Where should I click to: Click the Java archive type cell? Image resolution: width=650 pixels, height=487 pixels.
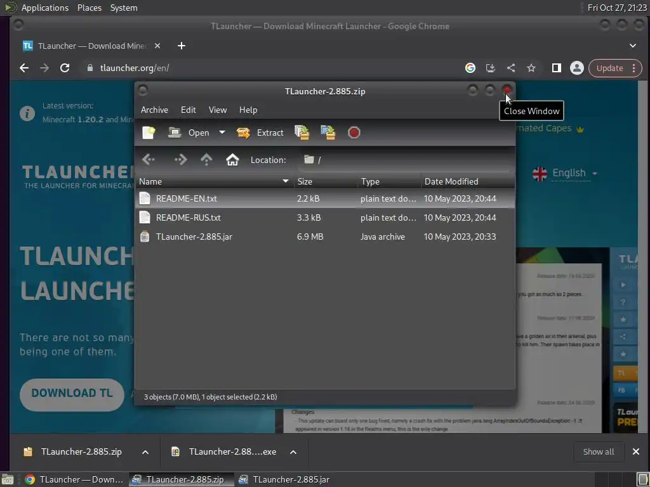click(x=382, y=237)
